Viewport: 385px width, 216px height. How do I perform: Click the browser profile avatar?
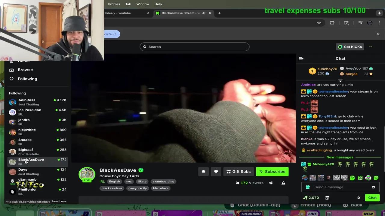[x=370, y=23]
